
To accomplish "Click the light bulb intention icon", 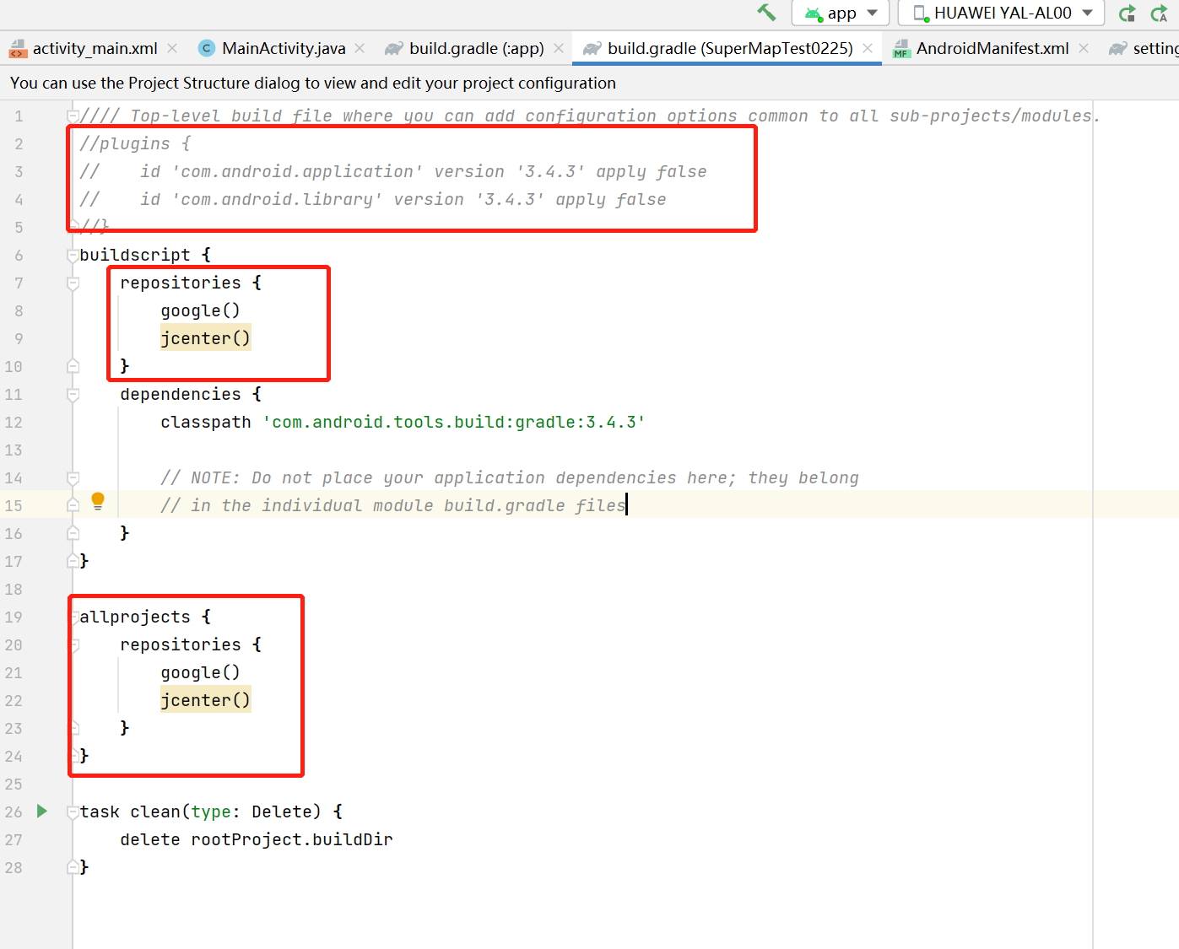I will (x=98, y=501).
